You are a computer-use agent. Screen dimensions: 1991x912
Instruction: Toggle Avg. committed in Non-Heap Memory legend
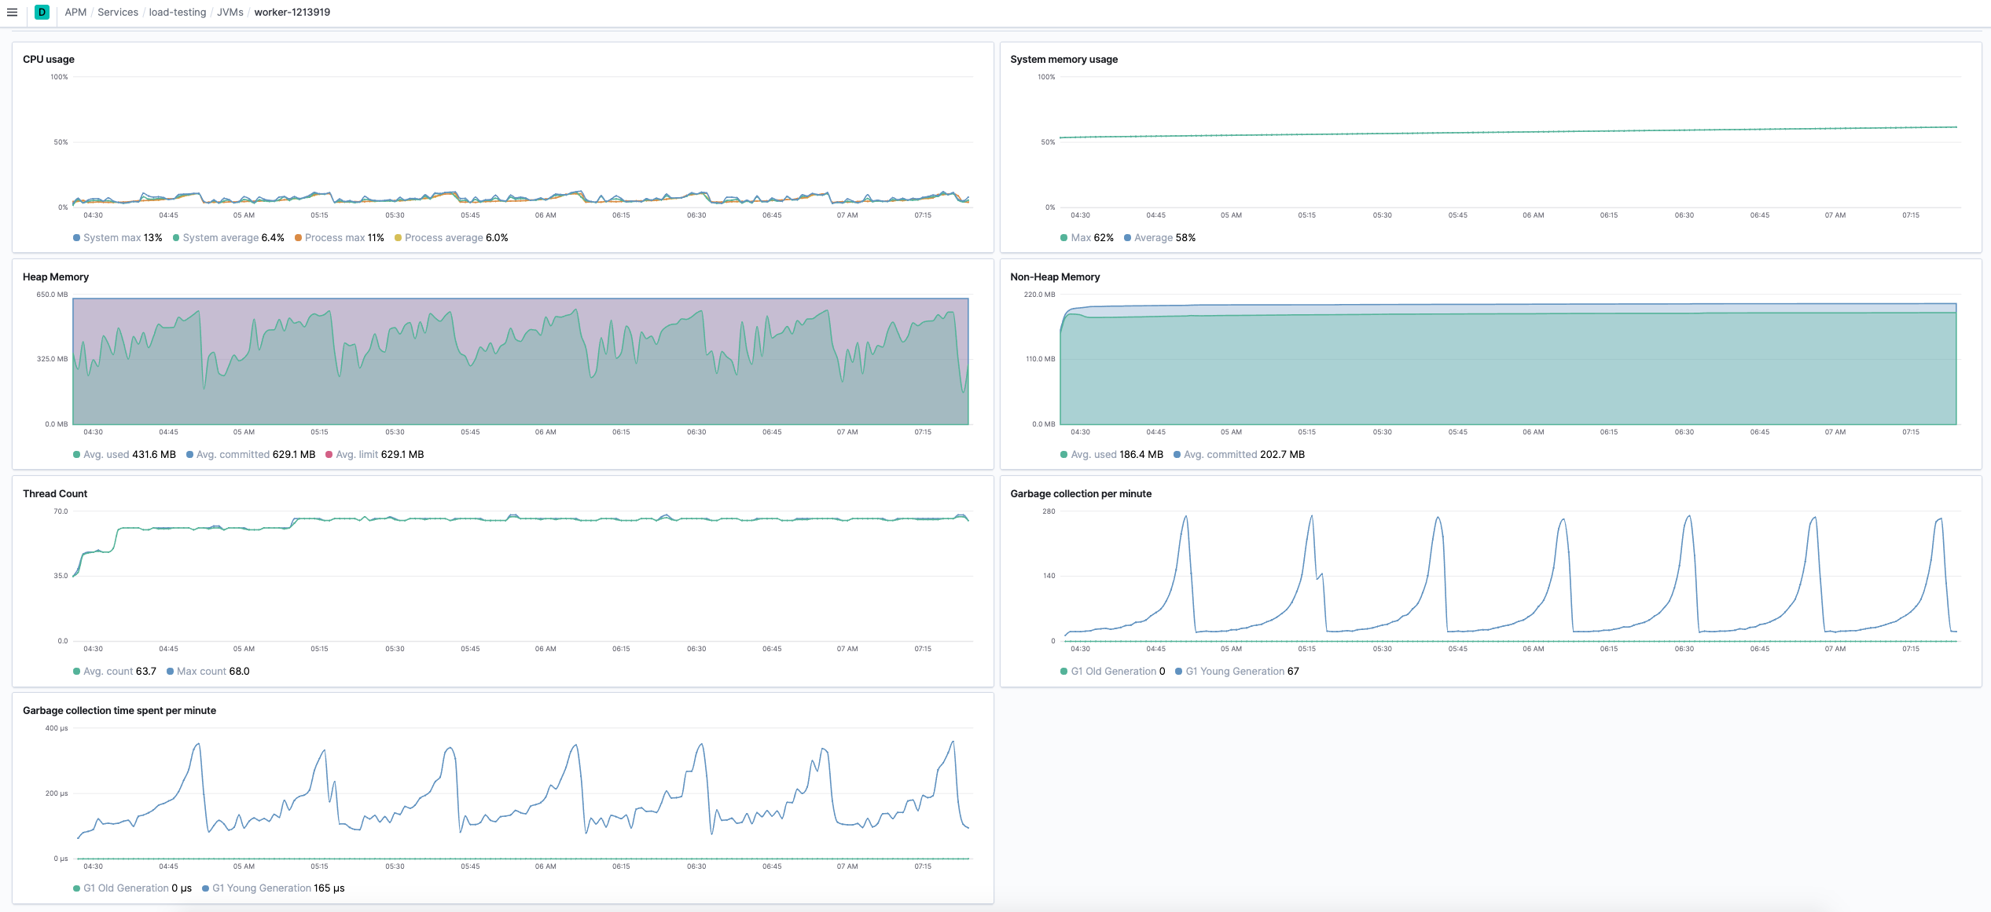[x=1220, y=455]
